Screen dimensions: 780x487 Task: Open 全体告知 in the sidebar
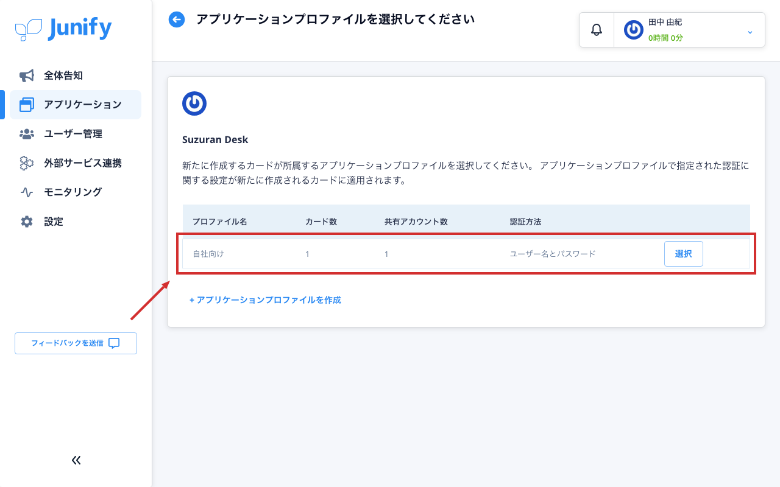pos(76,75)
